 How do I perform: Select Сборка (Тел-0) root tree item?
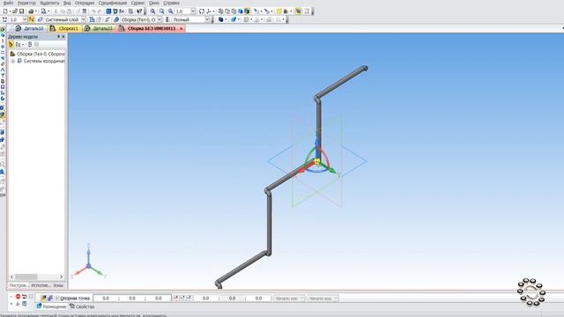tap(37, 54)
